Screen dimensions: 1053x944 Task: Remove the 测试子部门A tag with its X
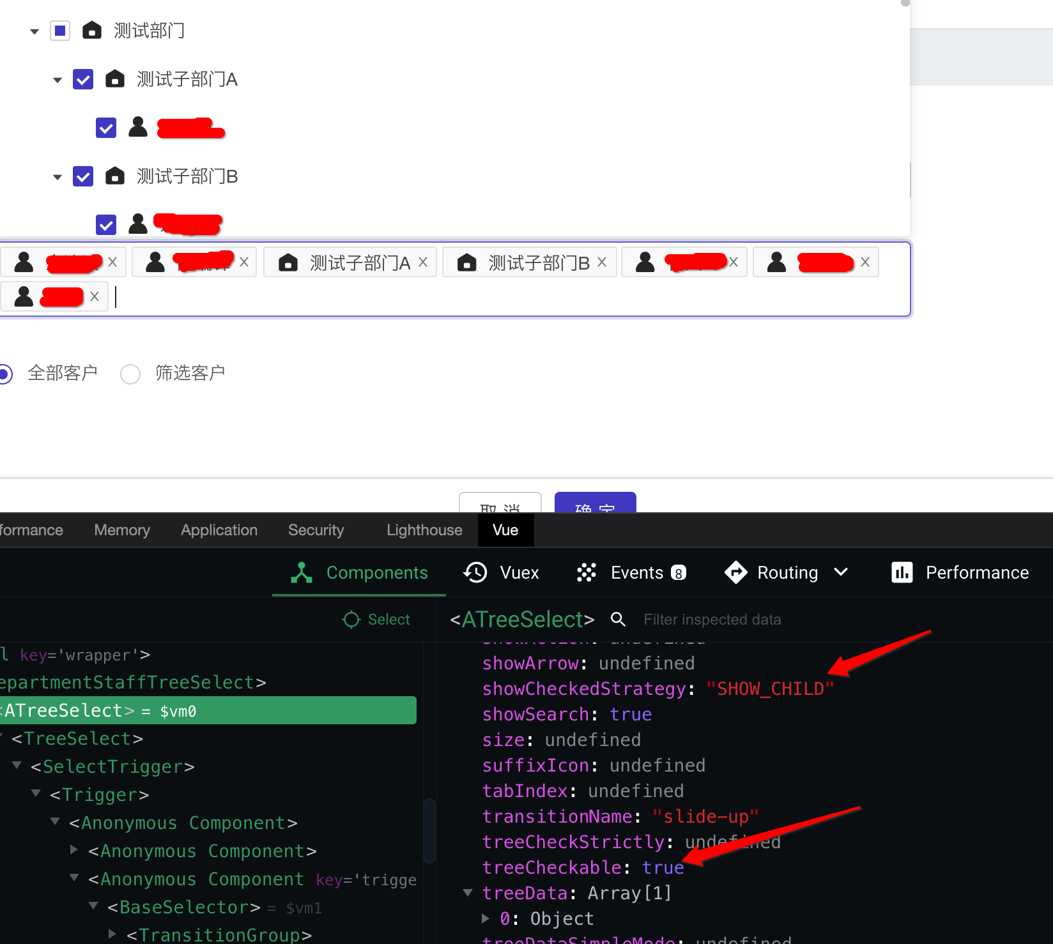422,262
